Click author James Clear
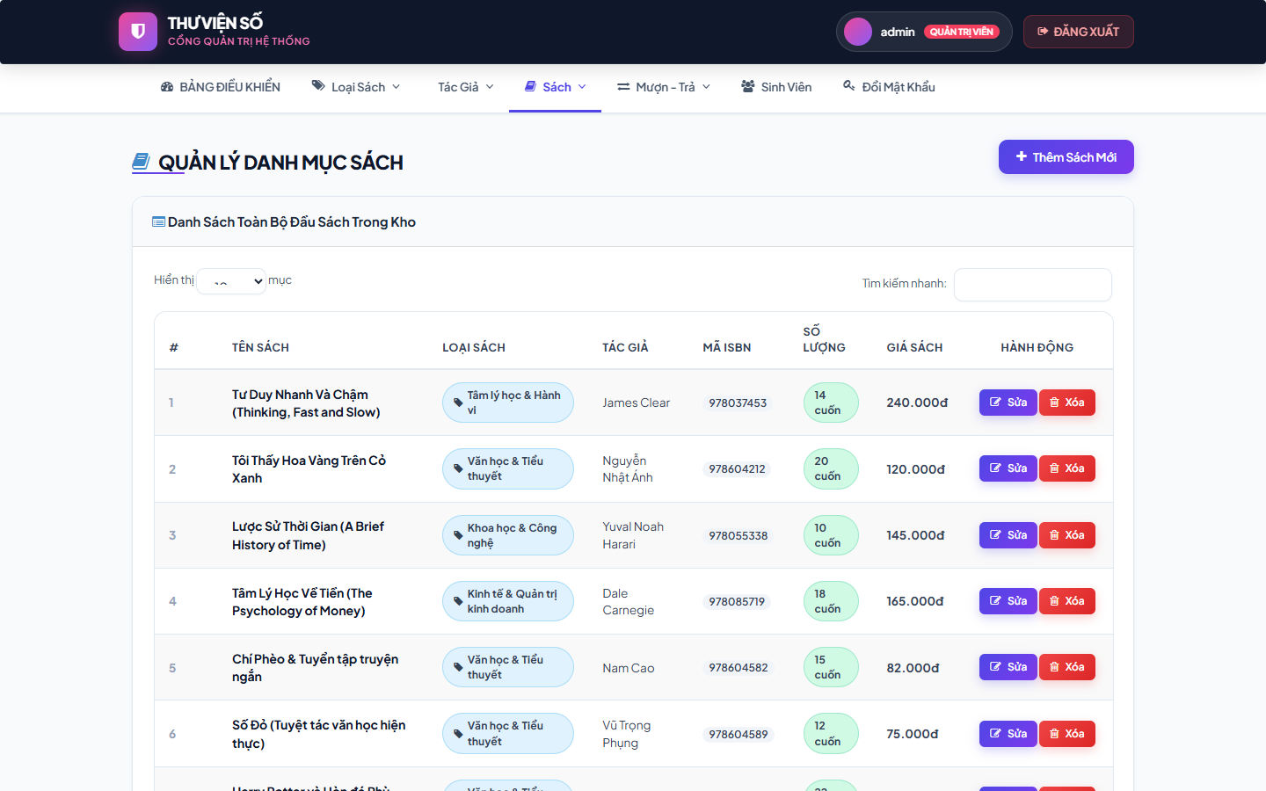The image size is (1266, 791). click(x=636, y=403)
